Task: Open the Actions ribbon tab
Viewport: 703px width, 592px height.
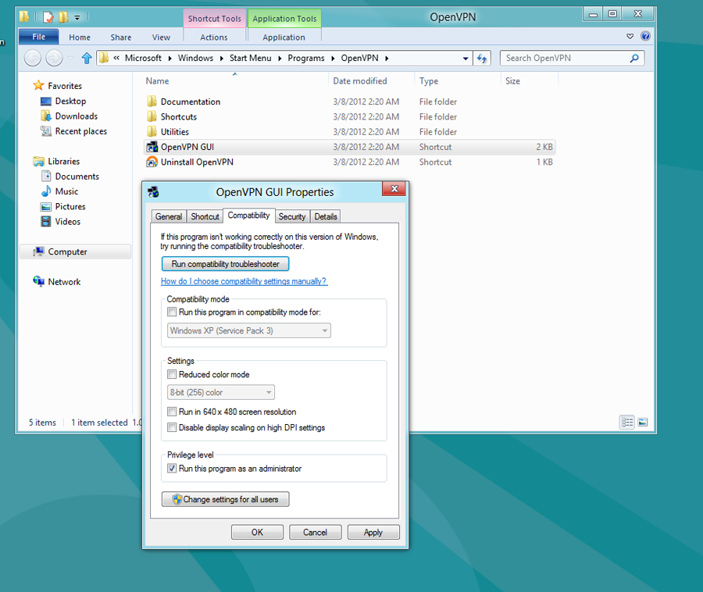Action: (x=214, y=37)
